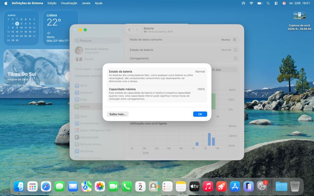Image resolution: width=314 pixels, height=196 pixels.
Task: Select Bateria in settings sidebar
Action: pos(88,107)
